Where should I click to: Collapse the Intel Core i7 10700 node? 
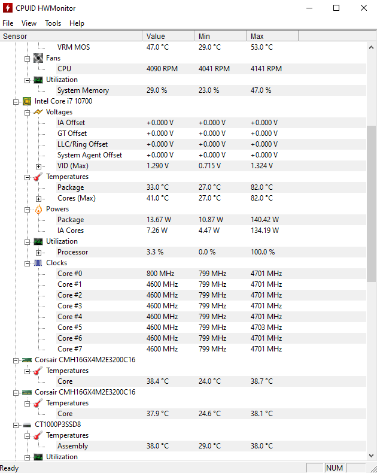pos(16,101)
